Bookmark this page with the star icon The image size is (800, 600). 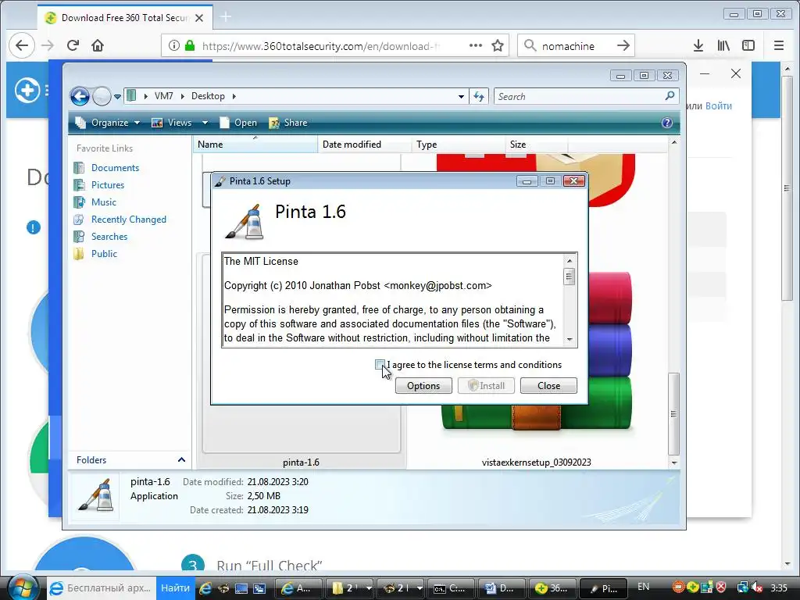point(498,45)
